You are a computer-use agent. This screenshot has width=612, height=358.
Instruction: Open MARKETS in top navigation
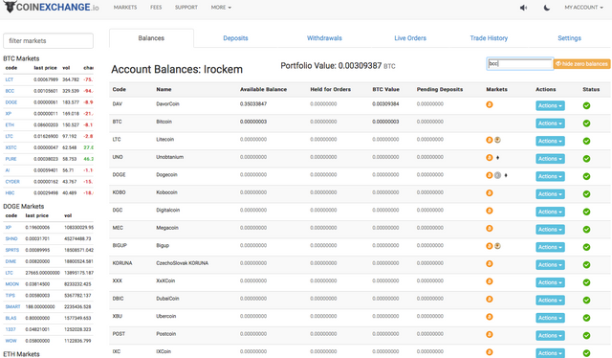point(125,8)
